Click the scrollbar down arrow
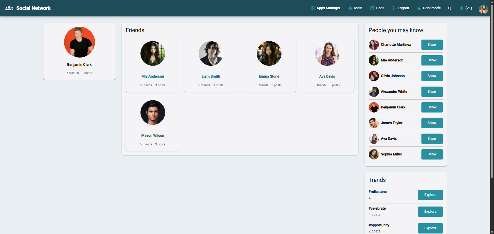This screenshot has height=234, width=494. click(x=492, y=232)
